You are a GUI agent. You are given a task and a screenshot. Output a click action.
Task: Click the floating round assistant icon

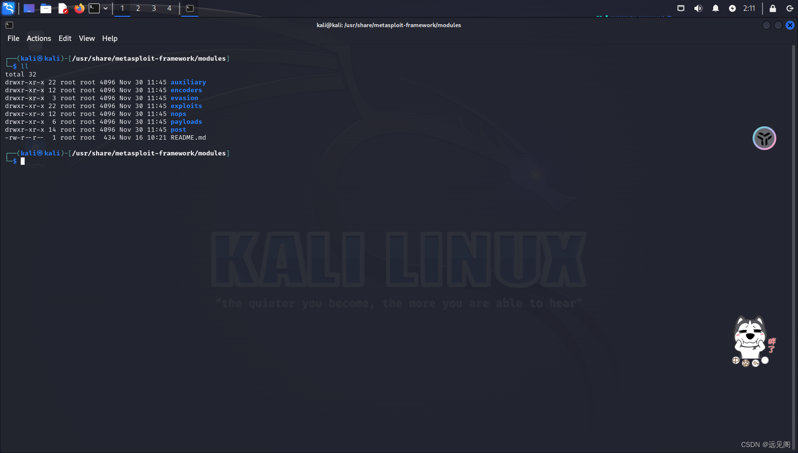point(764,138)
